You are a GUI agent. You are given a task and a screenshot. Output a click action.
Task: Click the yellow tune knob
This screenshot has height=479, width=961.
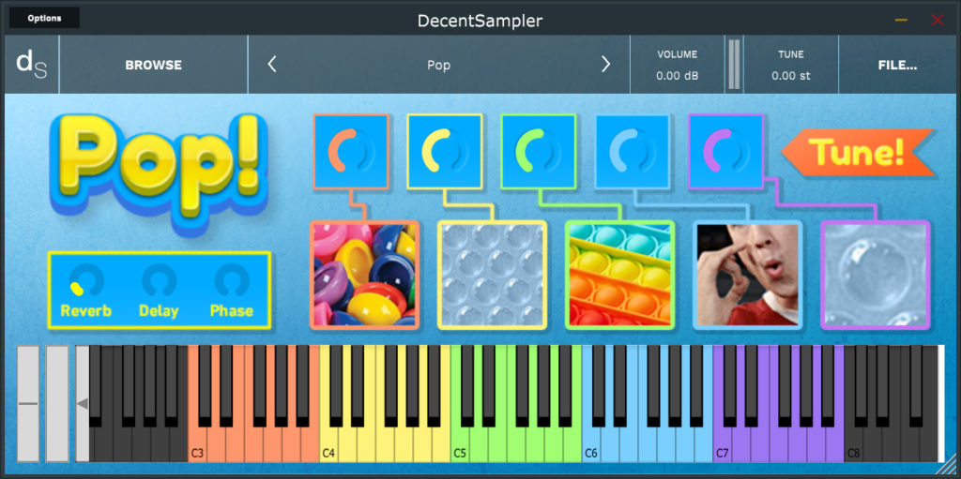tap(445, 151)
